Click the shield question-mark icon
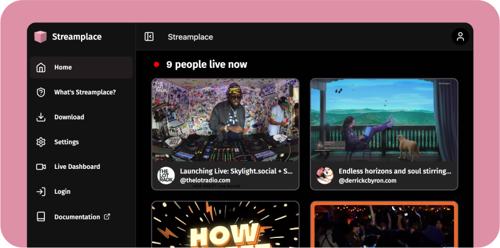The image size is (500, 248). [41, 92]
